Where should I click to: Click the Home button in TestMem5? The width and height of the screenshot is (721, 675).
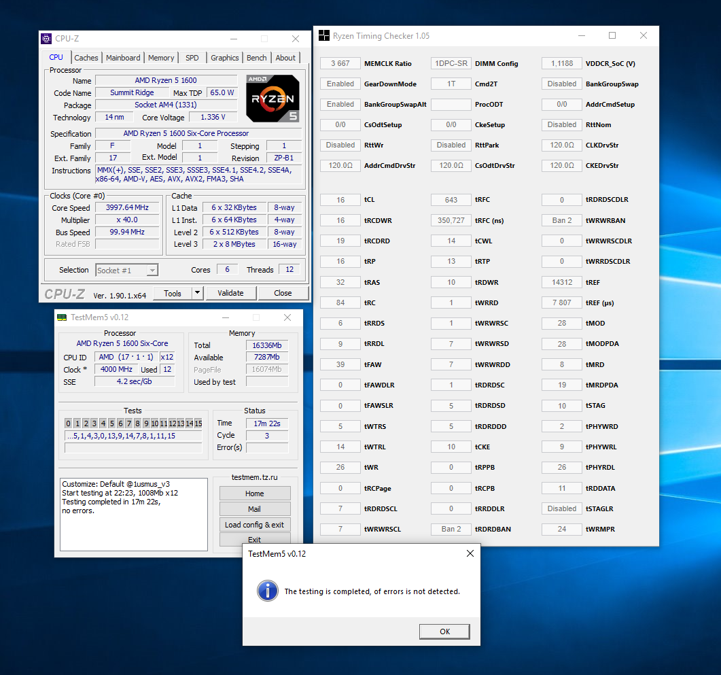[255, 494]
